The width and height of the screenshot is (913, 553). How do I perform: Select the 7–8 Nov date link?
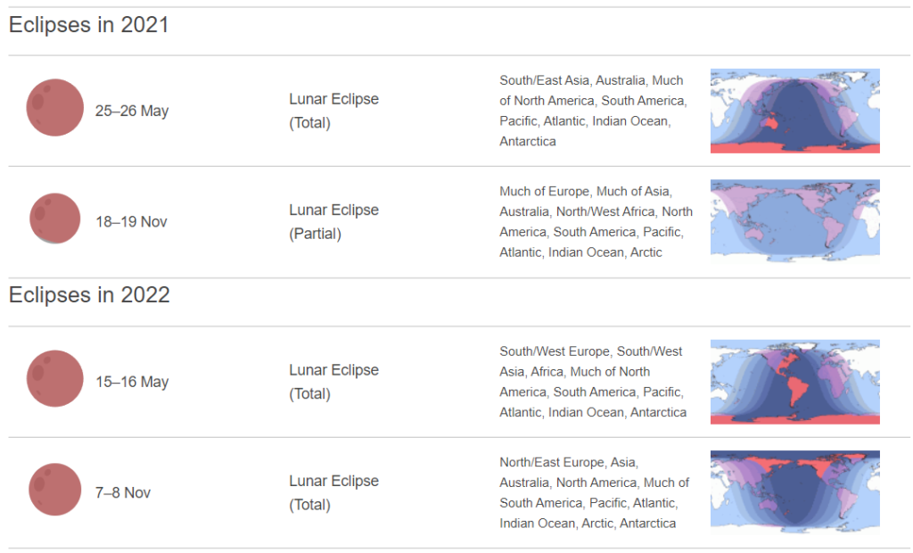(123, 493)
